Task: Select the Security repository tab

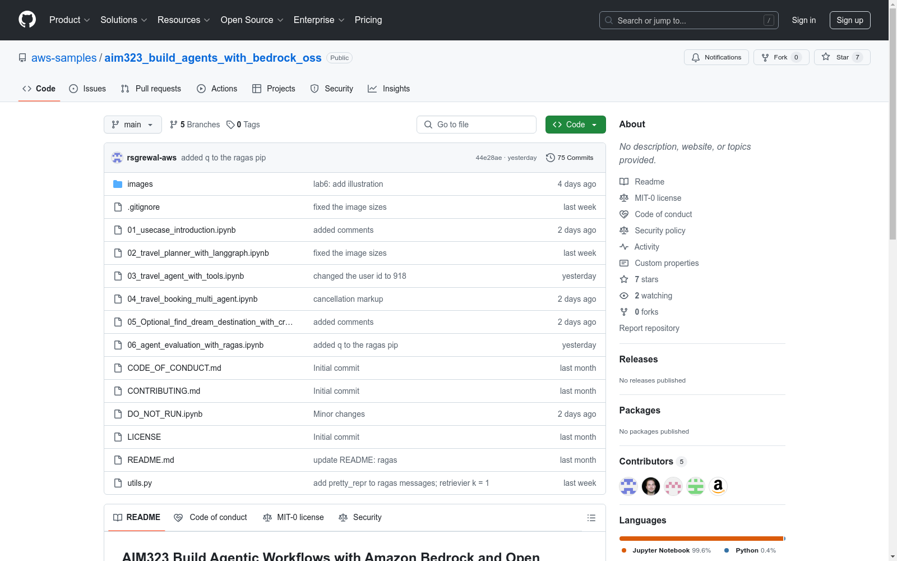Action: pos(332,89)
